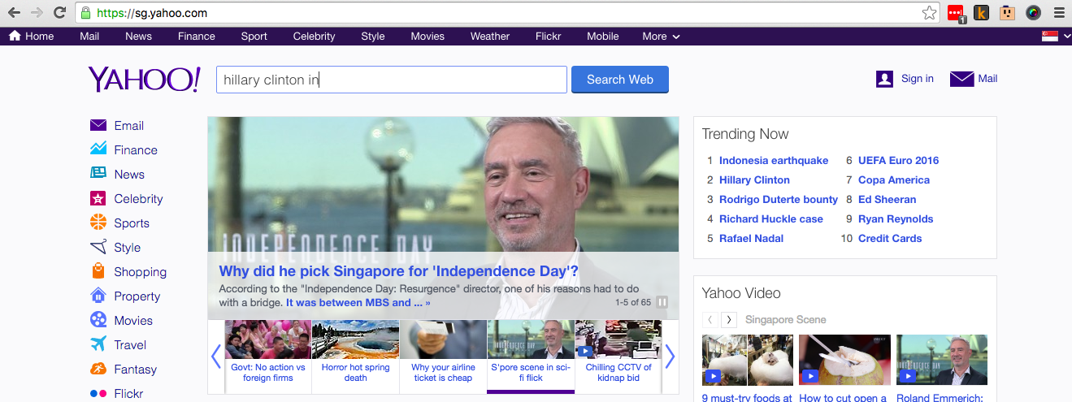This screenshot has width=1072, height=402.
Task: Click the Sign in link
Action: click(x=918, y=79)
